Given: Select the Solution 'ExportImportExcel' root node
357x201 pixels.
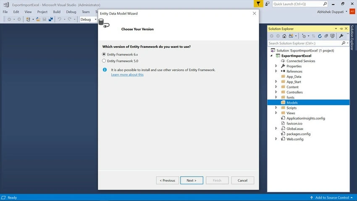Looking at the screenshot, I should coord(305,50).
